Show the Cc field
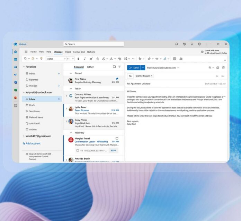The width and height of the screenshot is (241, 221). click(217, 76)
